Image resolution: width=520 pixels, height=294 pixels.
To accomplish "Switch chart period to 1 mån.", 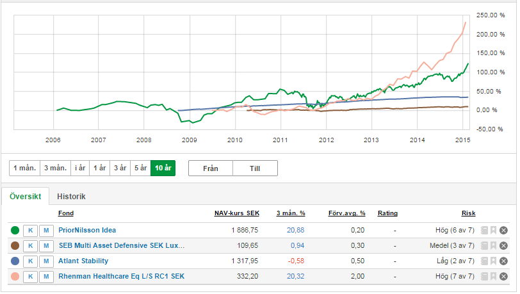I will coord(24,168).
